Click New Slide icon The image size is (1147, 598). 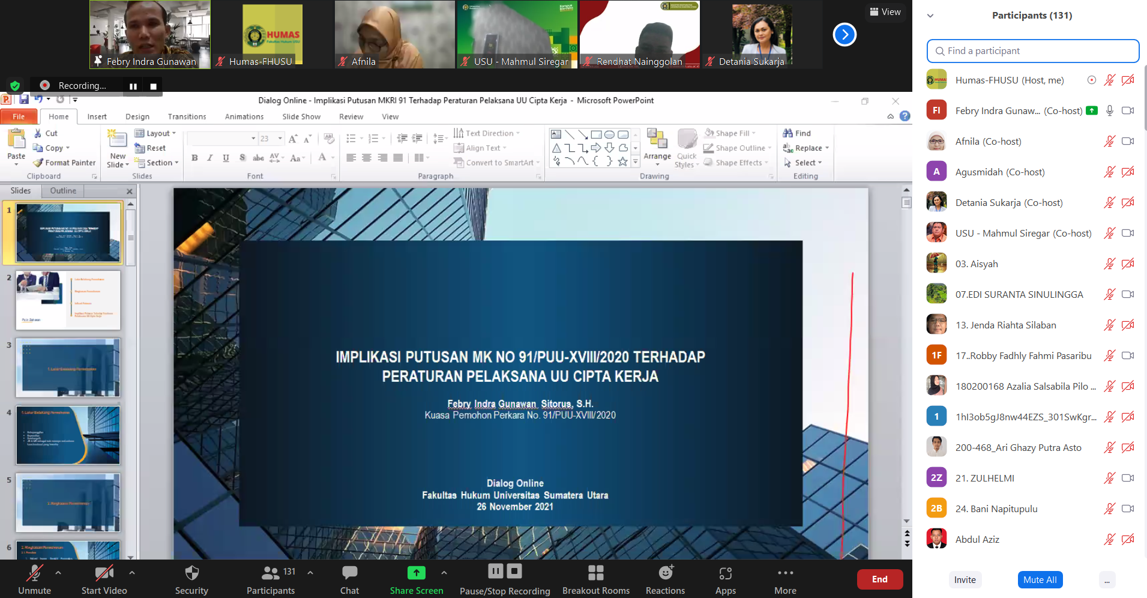pos(118,139)
